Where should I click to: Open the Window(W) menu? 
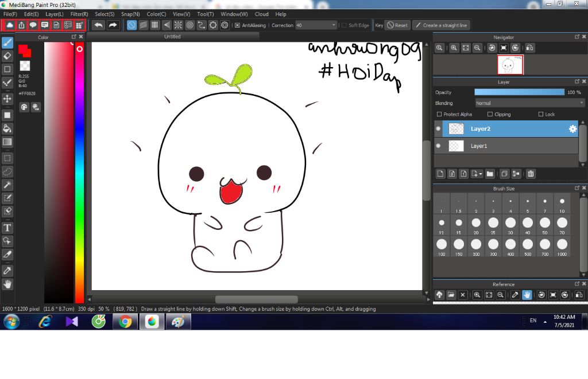pos(234,14)
